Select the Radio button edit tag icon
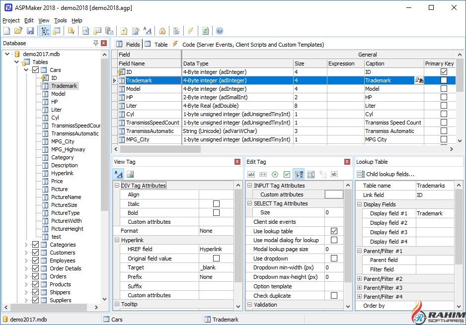This screenshot has height=325, width=466. click(x=275, y=174)
